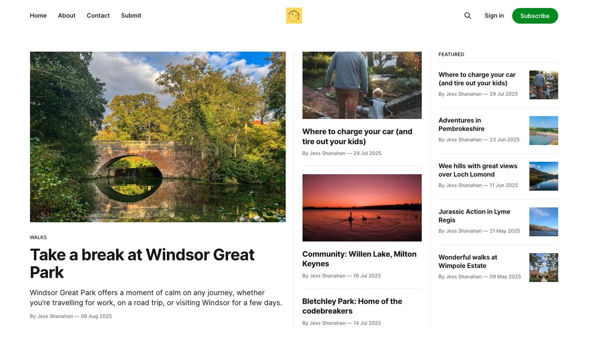The height and width of the screenshot is (348, 599).
Task: Click featured charge your car thumbnail
Action: pos(544,85)
